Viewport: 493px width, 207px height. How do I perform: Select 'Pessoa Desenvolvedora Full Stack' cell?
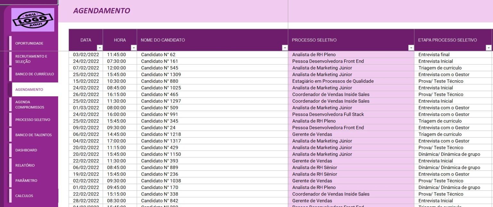(351, 114)
